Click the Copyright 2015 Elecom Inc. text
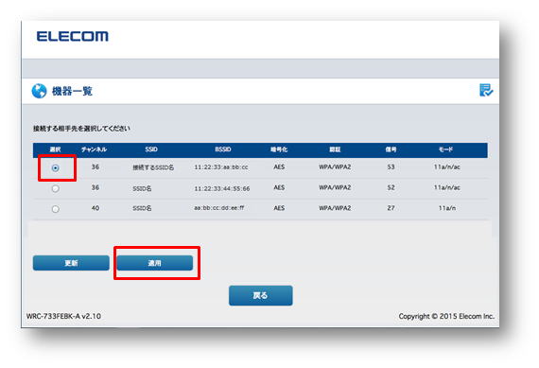 point(446,316)
